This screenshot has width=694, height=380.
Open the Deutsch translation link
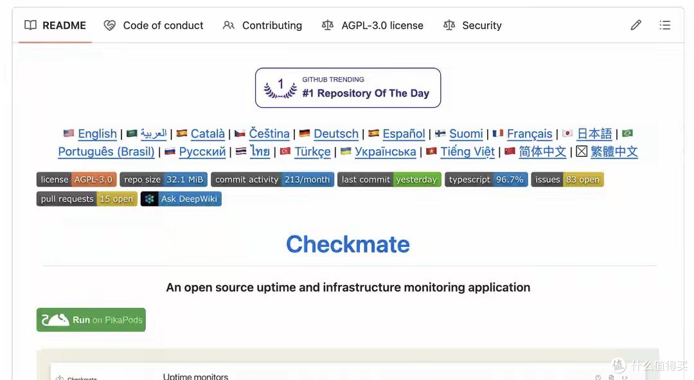click(x=336, y=133)
